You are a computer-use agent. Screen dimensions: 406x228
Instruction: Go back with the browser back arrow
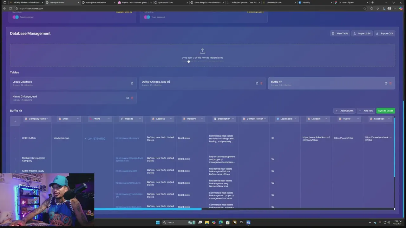coord(4,9)
